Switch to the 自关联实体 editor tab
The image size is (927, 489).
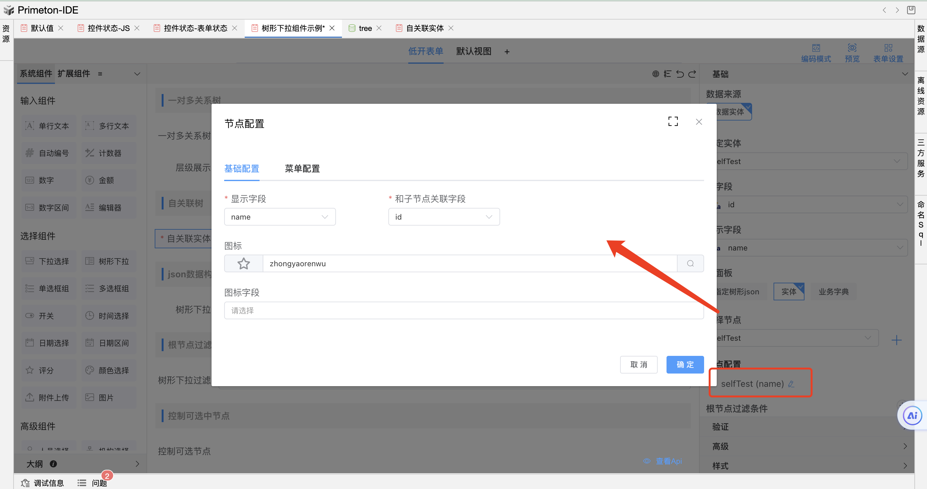(x=424, y=28)
